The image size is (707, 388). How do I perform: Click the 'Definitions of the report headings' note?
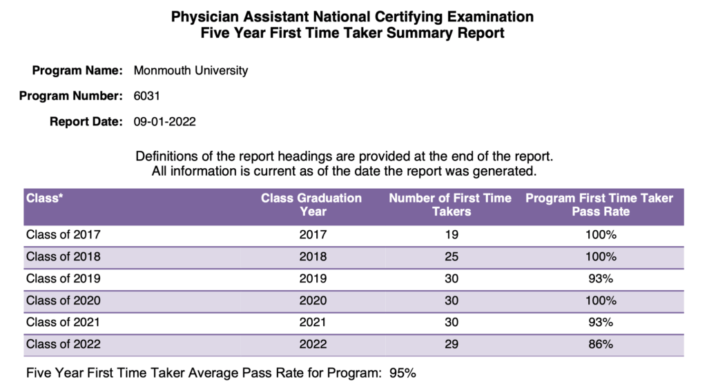coord(345,155)
